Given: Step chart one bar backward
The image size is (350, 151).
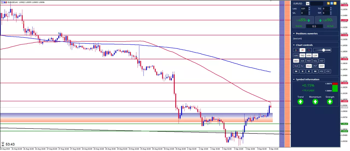Looking at the screenshot, I should [x=302, y=71].
